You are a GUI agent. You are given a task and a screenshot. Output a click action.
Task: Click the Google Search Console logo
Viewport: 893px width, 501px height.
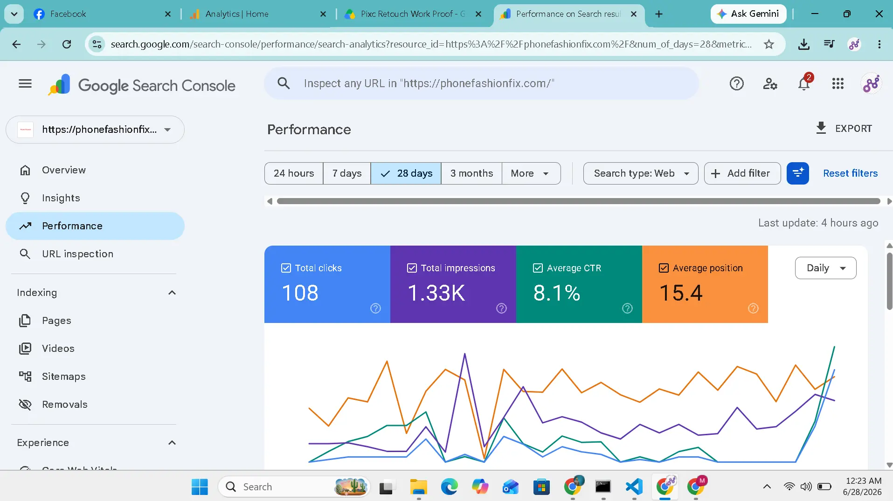(x=142, y=85)
